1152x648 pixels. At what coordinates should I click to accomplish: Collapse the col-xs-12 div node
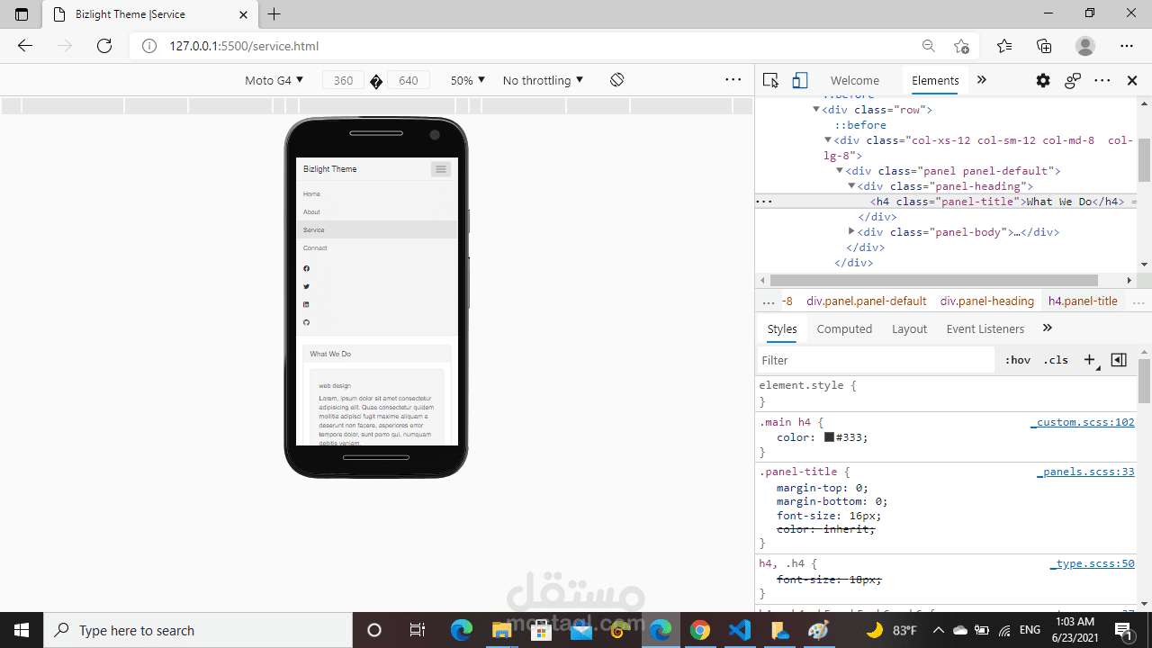tap(828, 140)
